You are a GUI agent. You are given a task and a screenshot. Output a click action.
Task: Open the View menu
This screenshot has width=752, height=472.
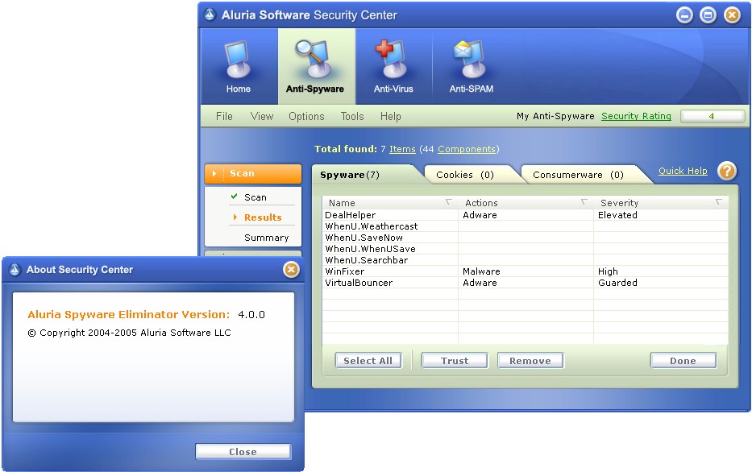pyautogui.click(x=262, y=117)
